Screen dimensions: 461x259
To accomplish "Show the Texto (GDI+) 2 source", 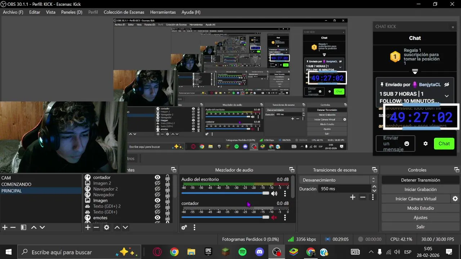I will [157, 206].
